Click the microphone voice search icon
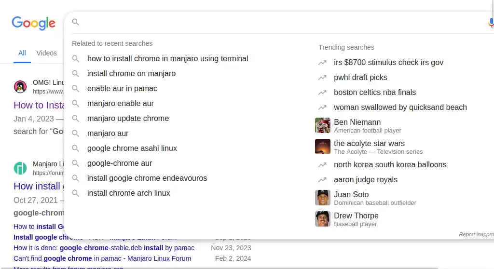This screenshot has height=269, width=494. [491, 23]
